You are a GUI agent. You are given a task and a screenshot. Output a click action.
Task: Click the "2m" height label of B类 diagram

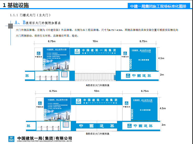pos(163,125)
